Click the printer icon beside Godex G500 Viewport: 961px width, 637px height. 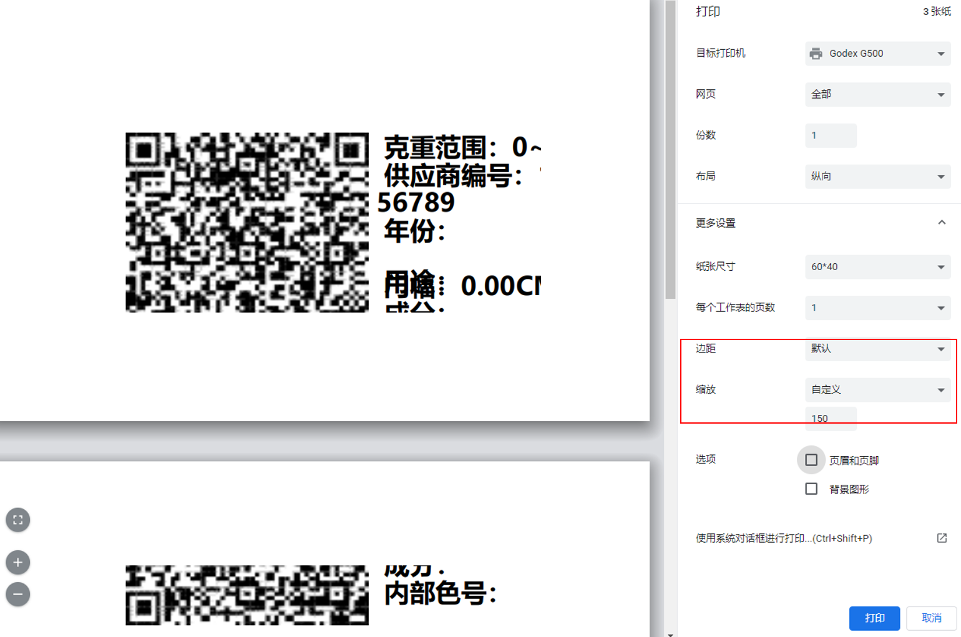(816, 54)
